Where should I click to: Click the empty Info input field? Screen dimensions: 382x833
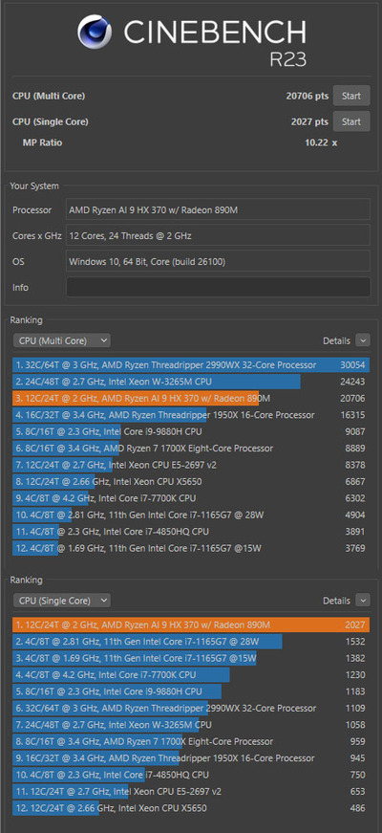[x=218, y=287]
